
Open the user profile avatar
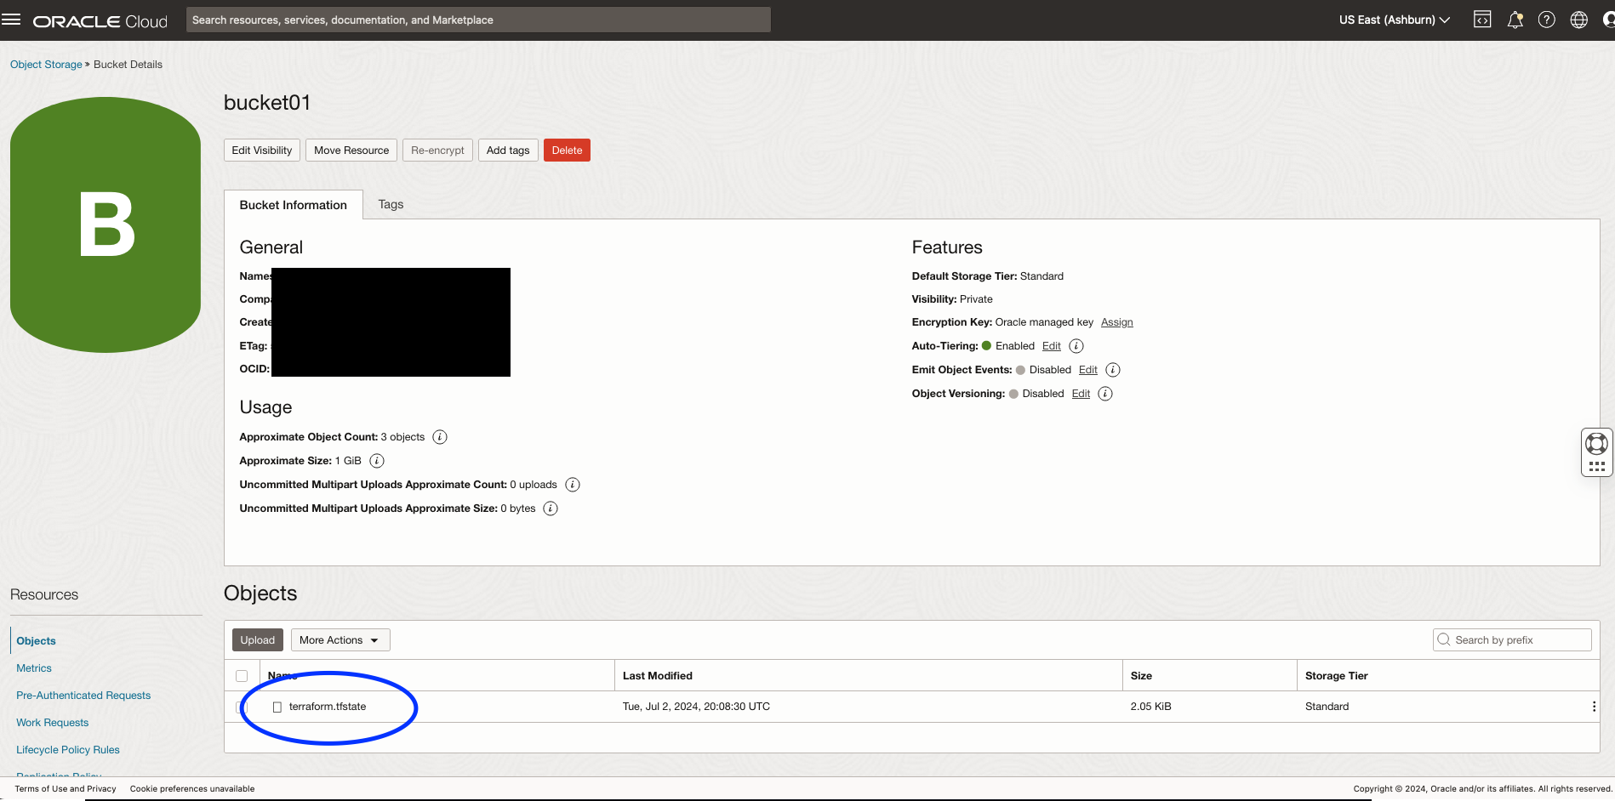(1608, 19)
